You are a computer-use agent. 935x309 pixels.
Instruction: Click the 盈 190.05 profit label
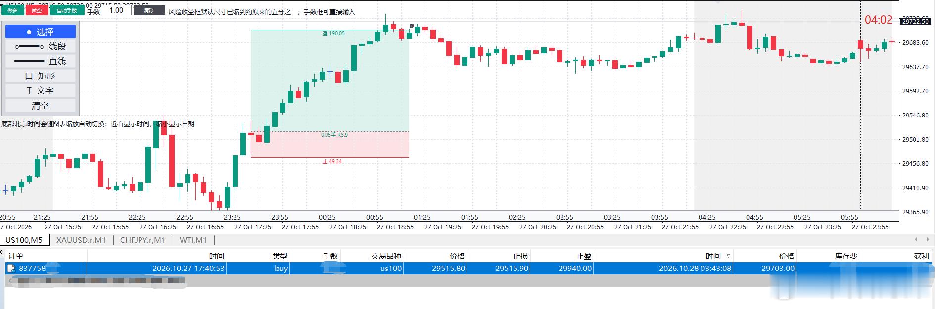[x=333, y=33]
